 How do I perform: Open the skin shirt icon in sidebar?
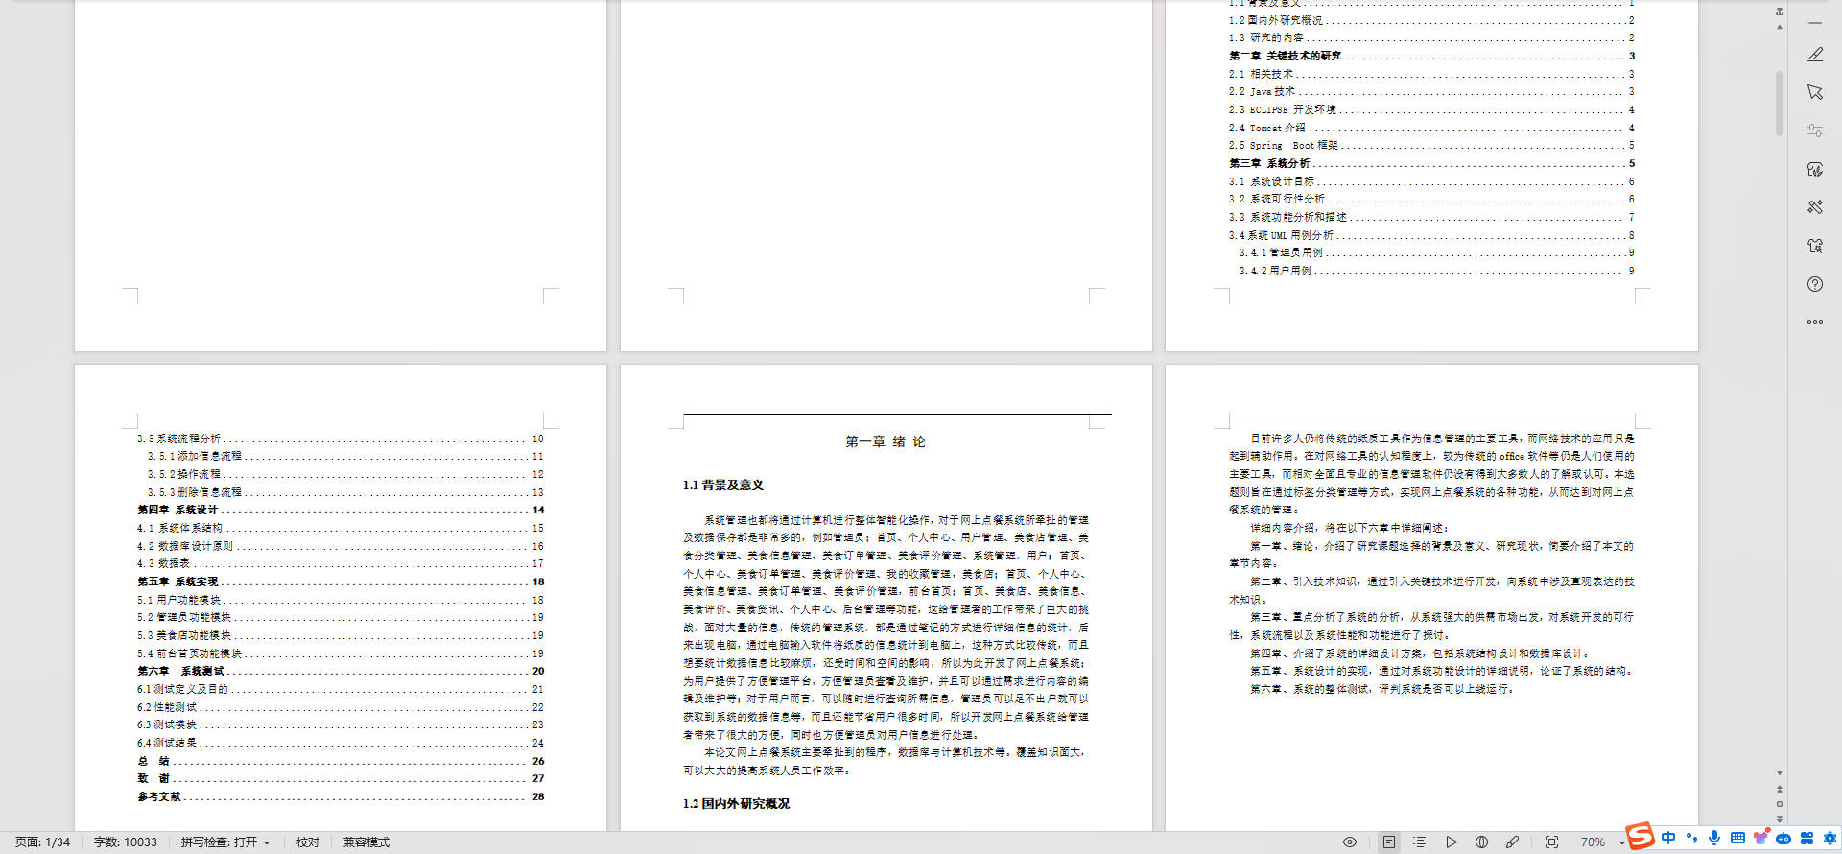1815,246
